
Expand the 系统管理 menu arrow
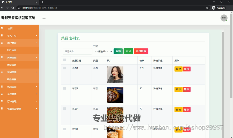point(37,94)
